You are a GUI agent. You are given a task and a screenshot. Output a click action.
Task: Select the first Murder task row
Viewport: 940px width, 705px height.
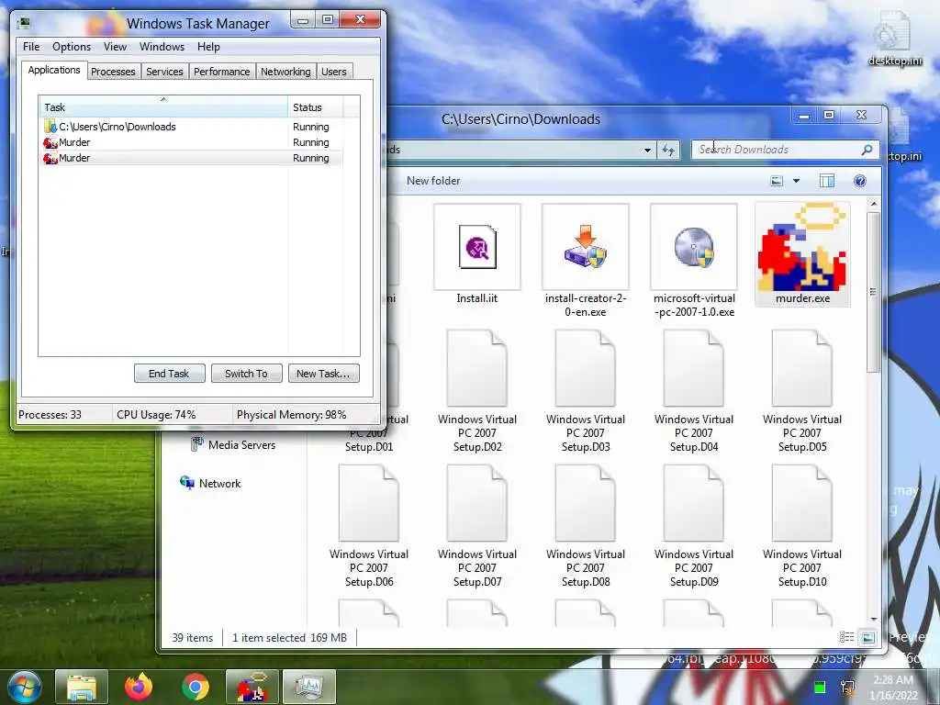pyautogui.click(x=192, y=142)
